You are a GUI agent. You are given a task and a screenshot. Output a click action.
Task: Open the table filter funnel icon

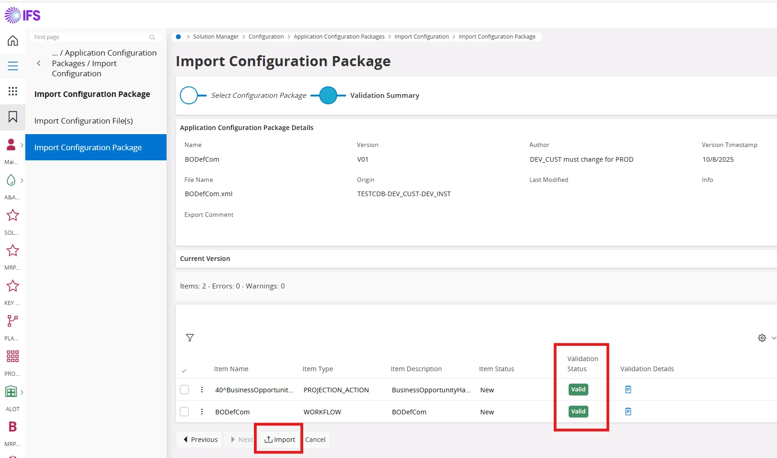pos(190,338)
